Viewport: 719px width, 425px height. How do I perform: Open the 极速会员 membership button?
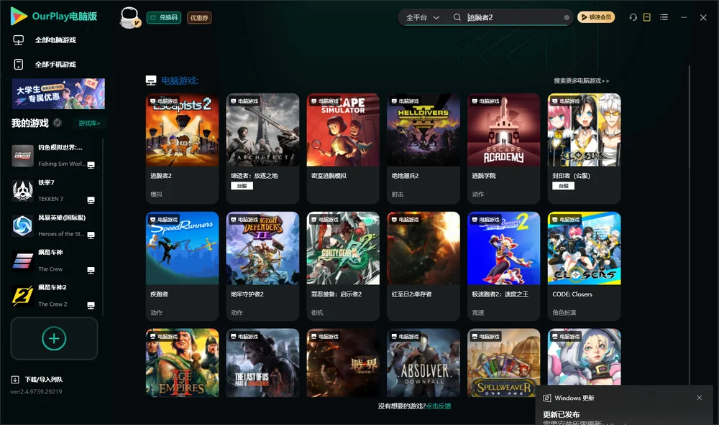click(x=595, y=17)
